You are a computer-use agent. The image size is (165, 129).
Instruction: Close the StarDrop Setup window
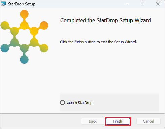click(x=158, y=4)
